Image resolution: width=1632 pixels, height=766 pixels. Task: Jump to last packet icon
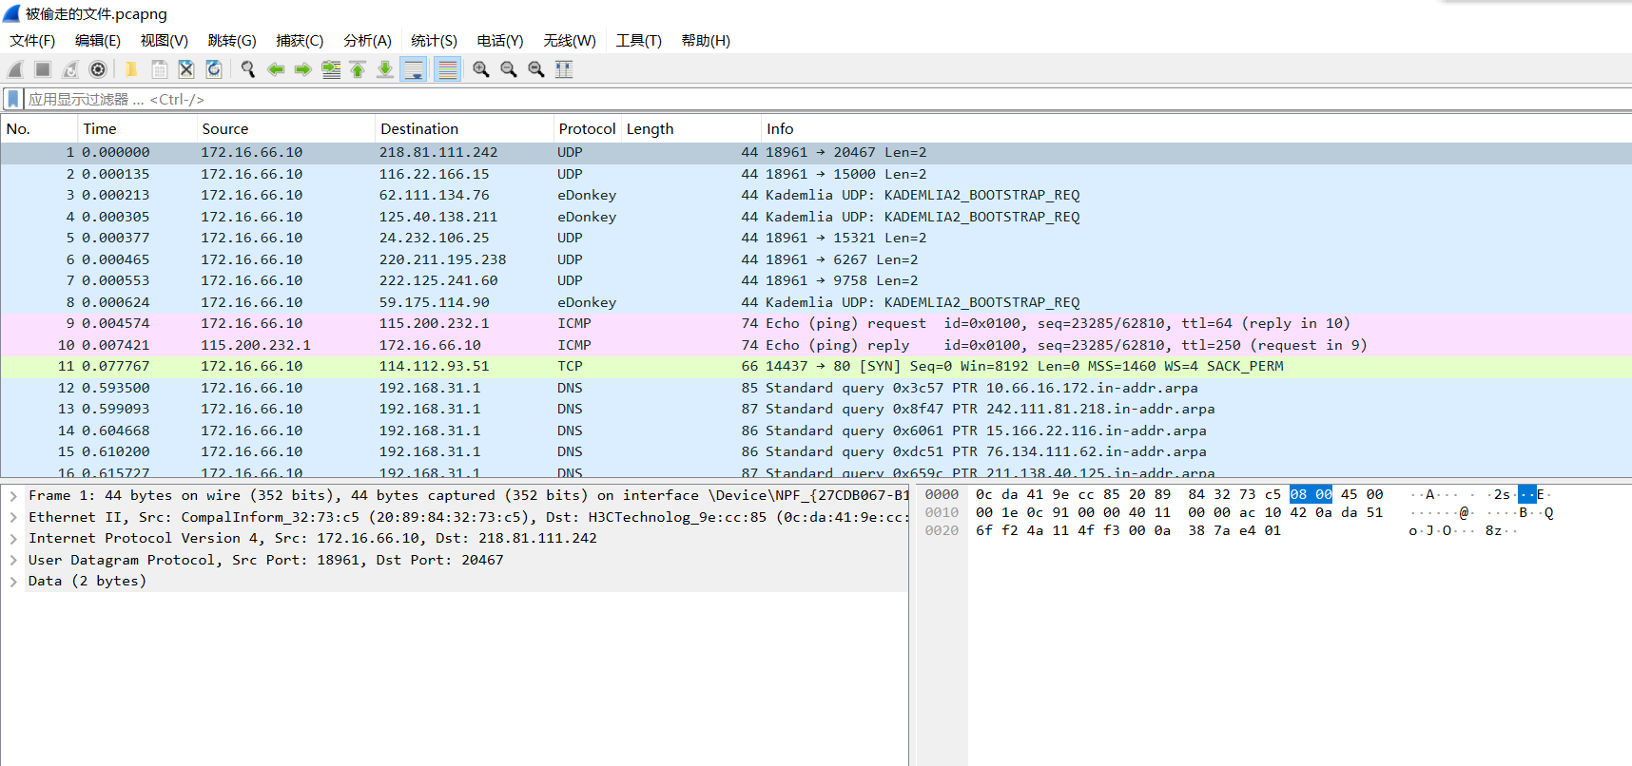click(x=385, y=69)
